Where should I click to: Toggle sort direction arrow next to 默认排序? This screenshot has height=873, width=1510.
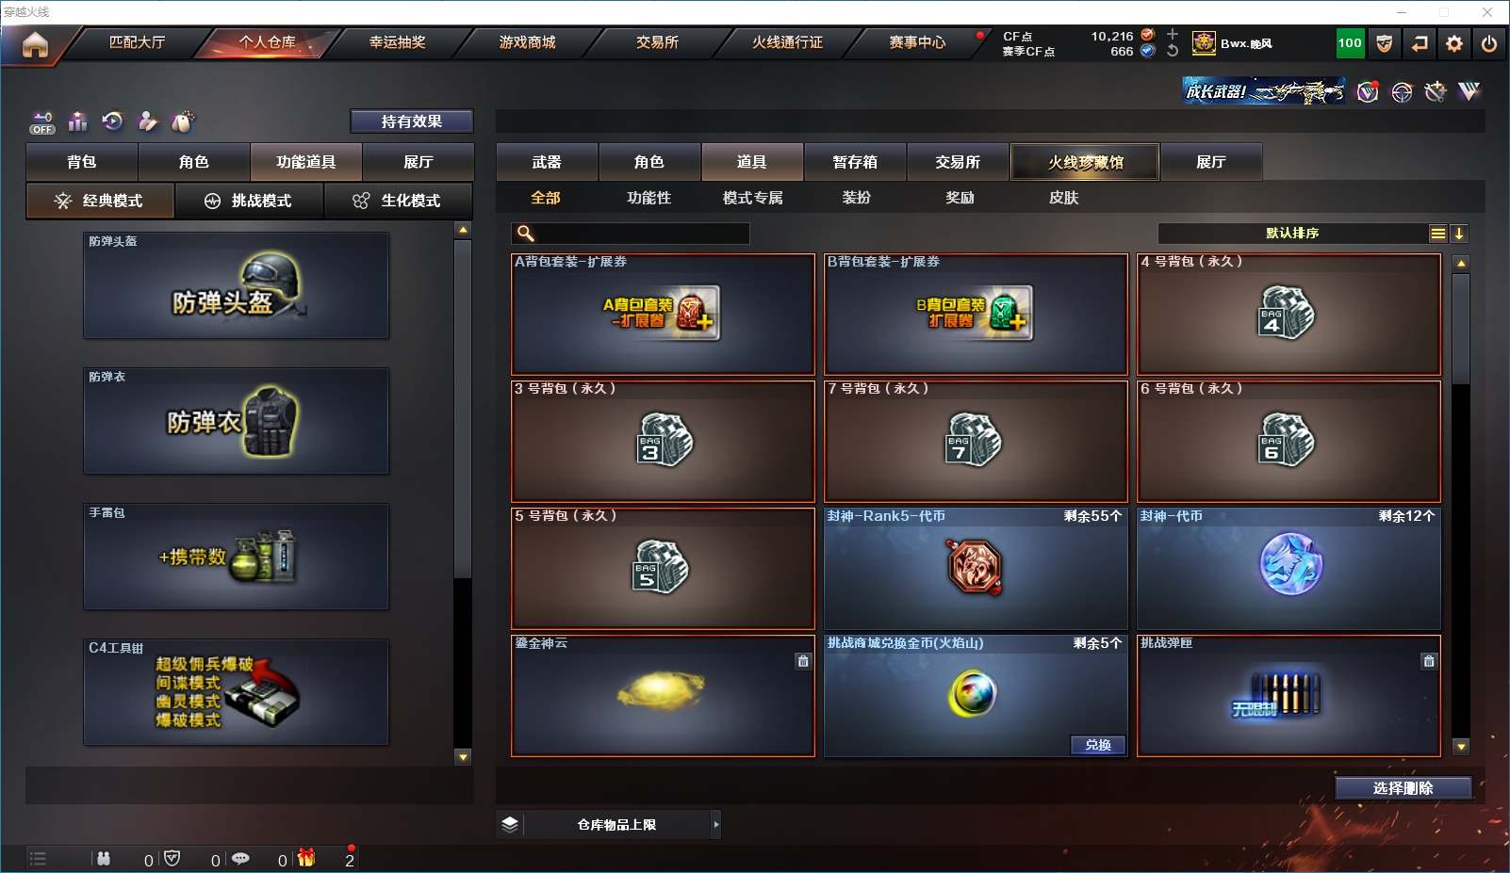[x=1459, y=234]
